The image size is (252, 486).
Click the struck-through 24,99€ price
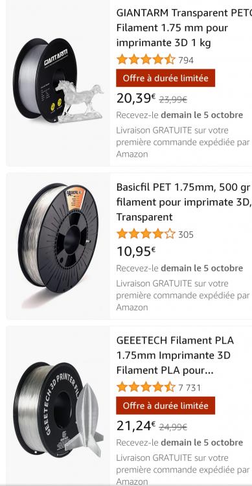click(173, 428)
